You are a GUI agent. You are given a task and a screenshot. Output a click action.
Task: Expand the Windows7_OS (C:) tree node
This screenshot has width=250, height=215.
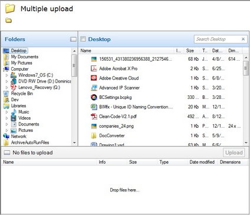click(7, 75)
